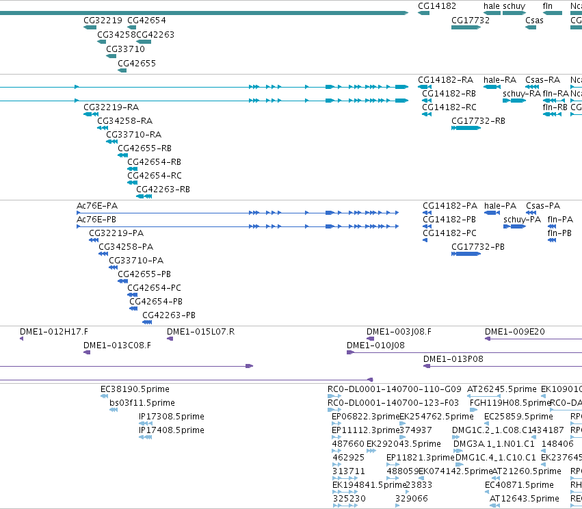Viewport: 582px width, 509px height.
Task: Click protein CG42263-PB
Action: pyautogui.click(x=169, y=315)
